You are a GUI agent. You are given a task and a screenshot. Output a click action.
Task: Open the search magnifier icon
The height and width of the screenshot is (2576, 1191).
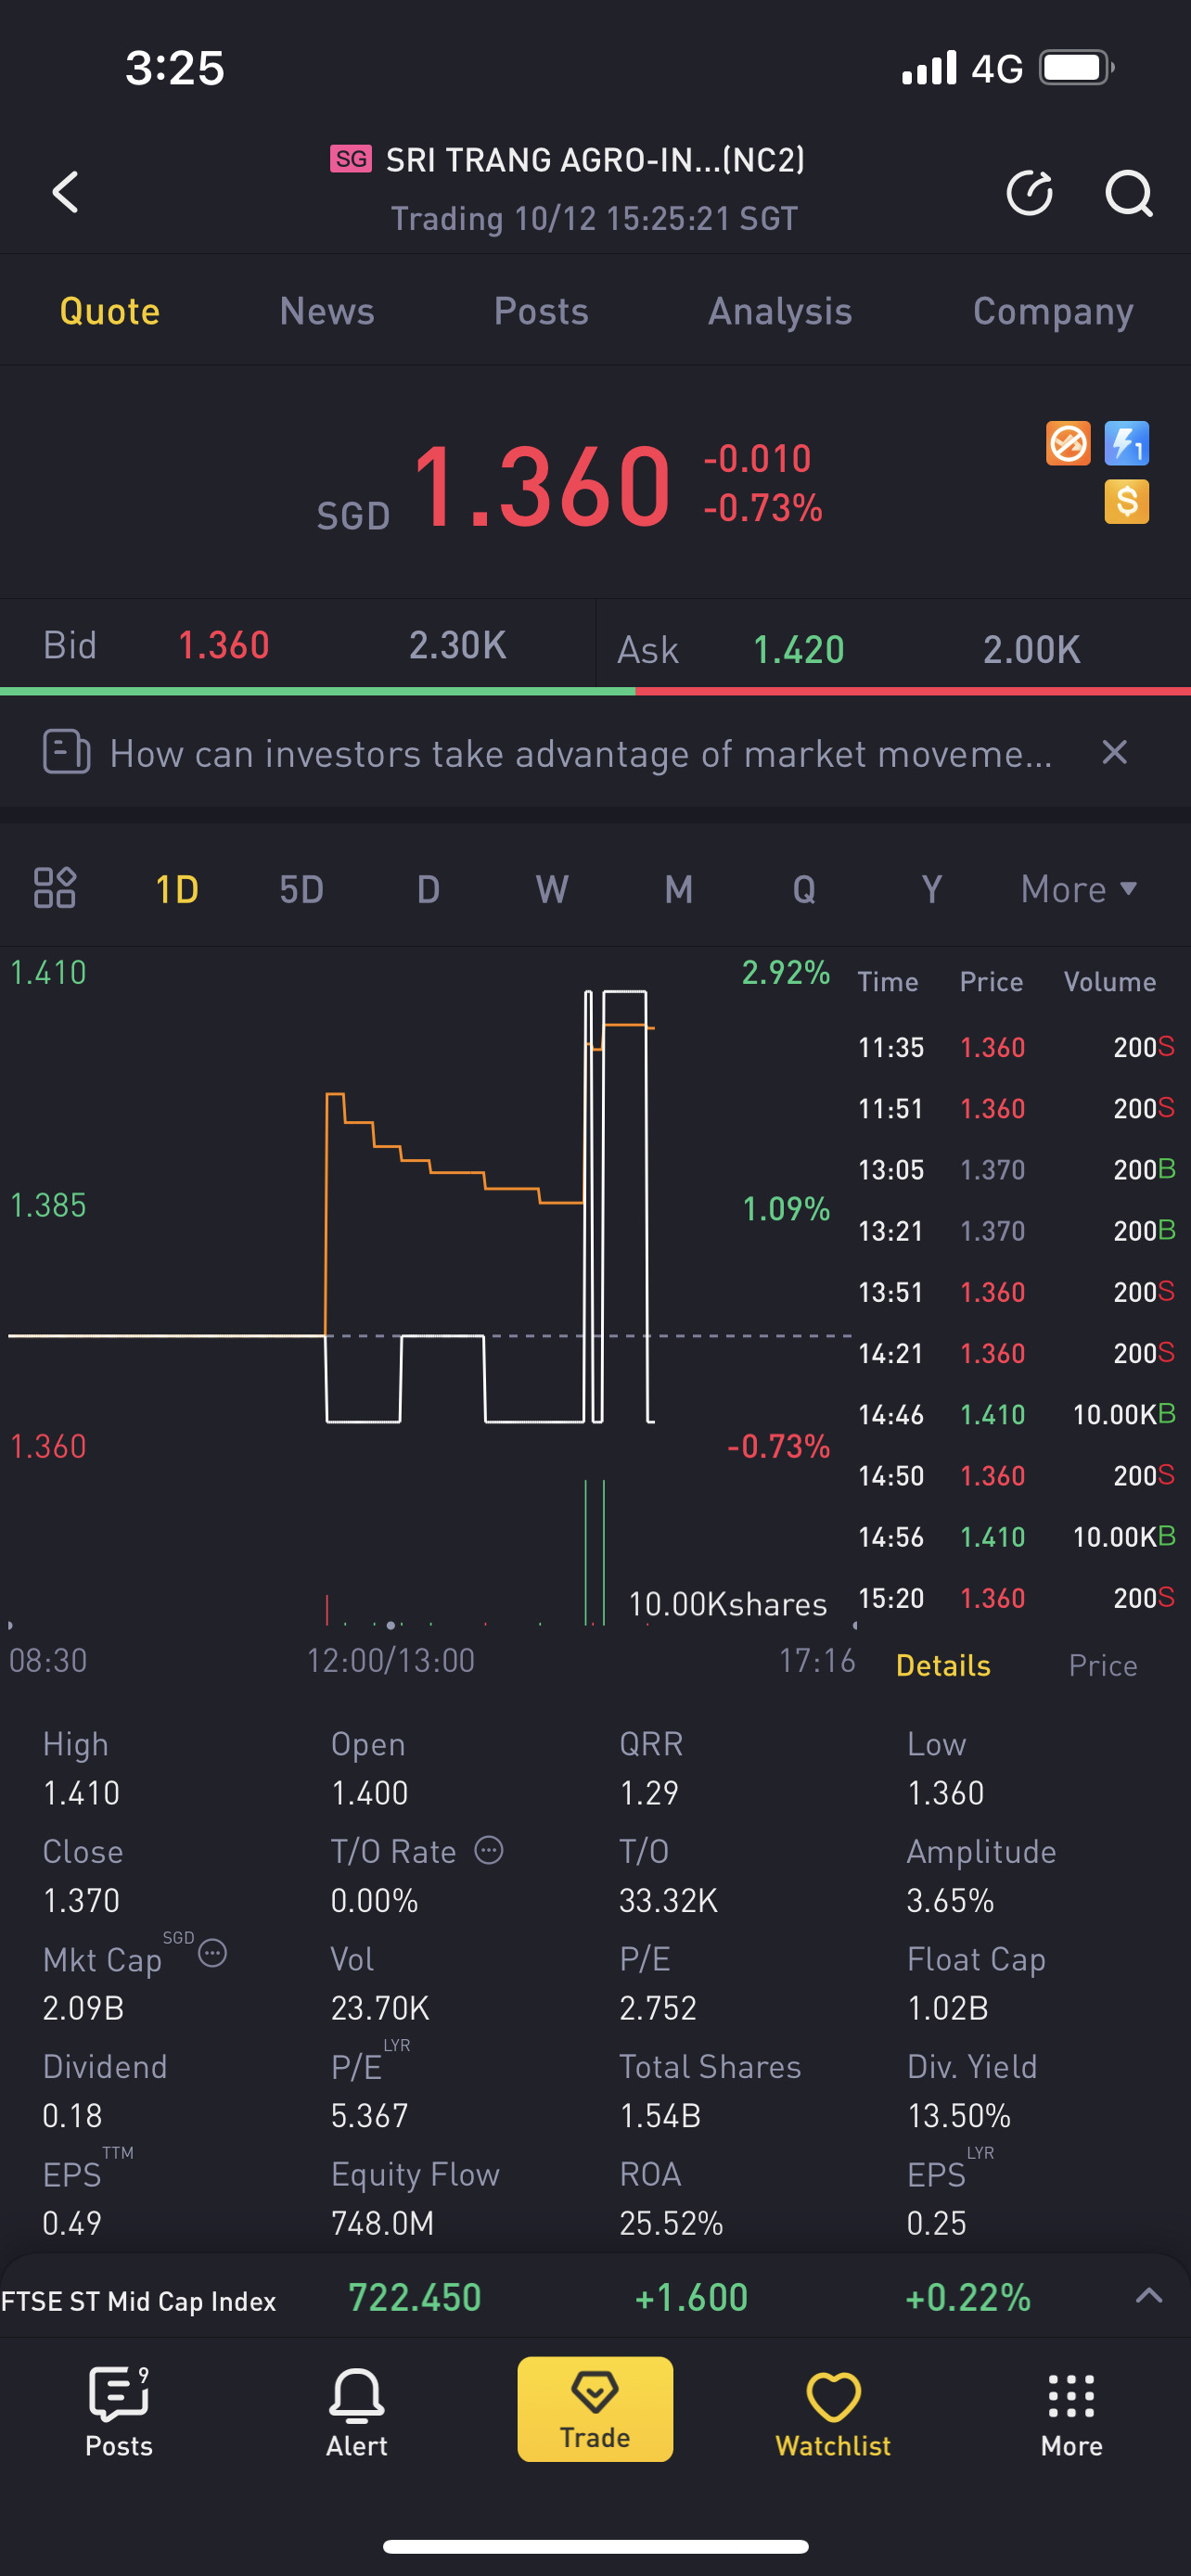[x=1128, y=192]
